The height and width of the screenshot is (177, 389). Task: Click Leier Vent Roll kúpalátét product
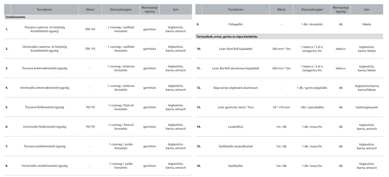[236, 49]
